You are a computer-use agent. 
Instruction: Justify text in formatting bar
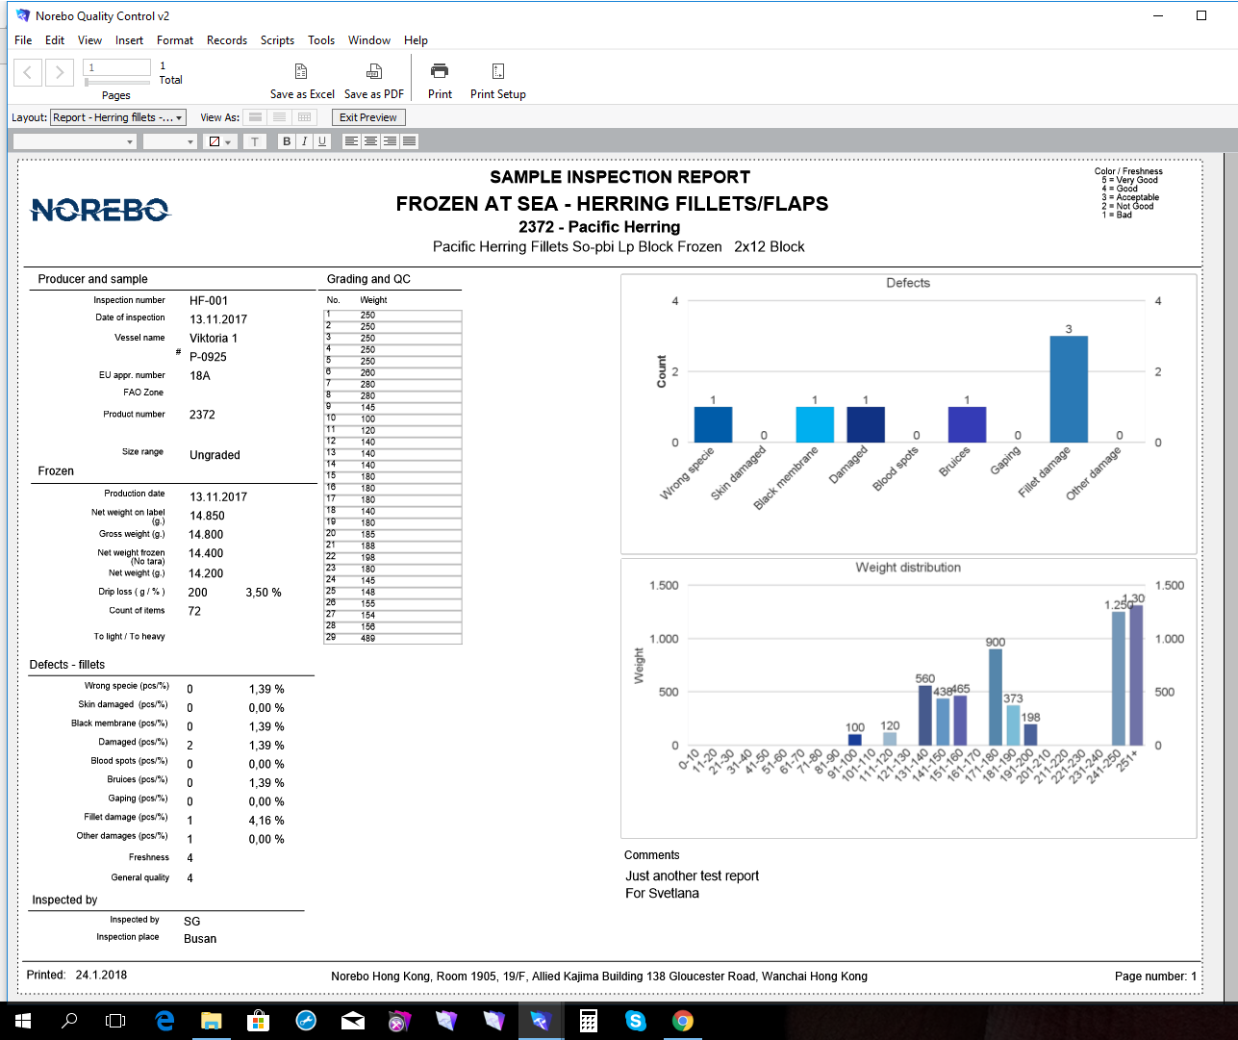pos(409,141)
